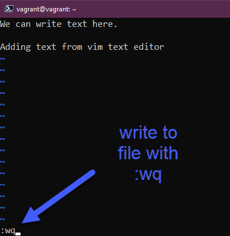The width and height of the screenshot is (230, 236).
Task: Click the word "write" in first line
Action: pyautogui.click(x=49, y=24)
